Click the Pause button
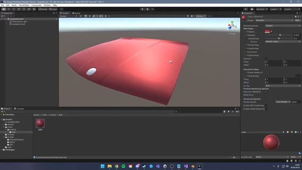 [148, 9]
